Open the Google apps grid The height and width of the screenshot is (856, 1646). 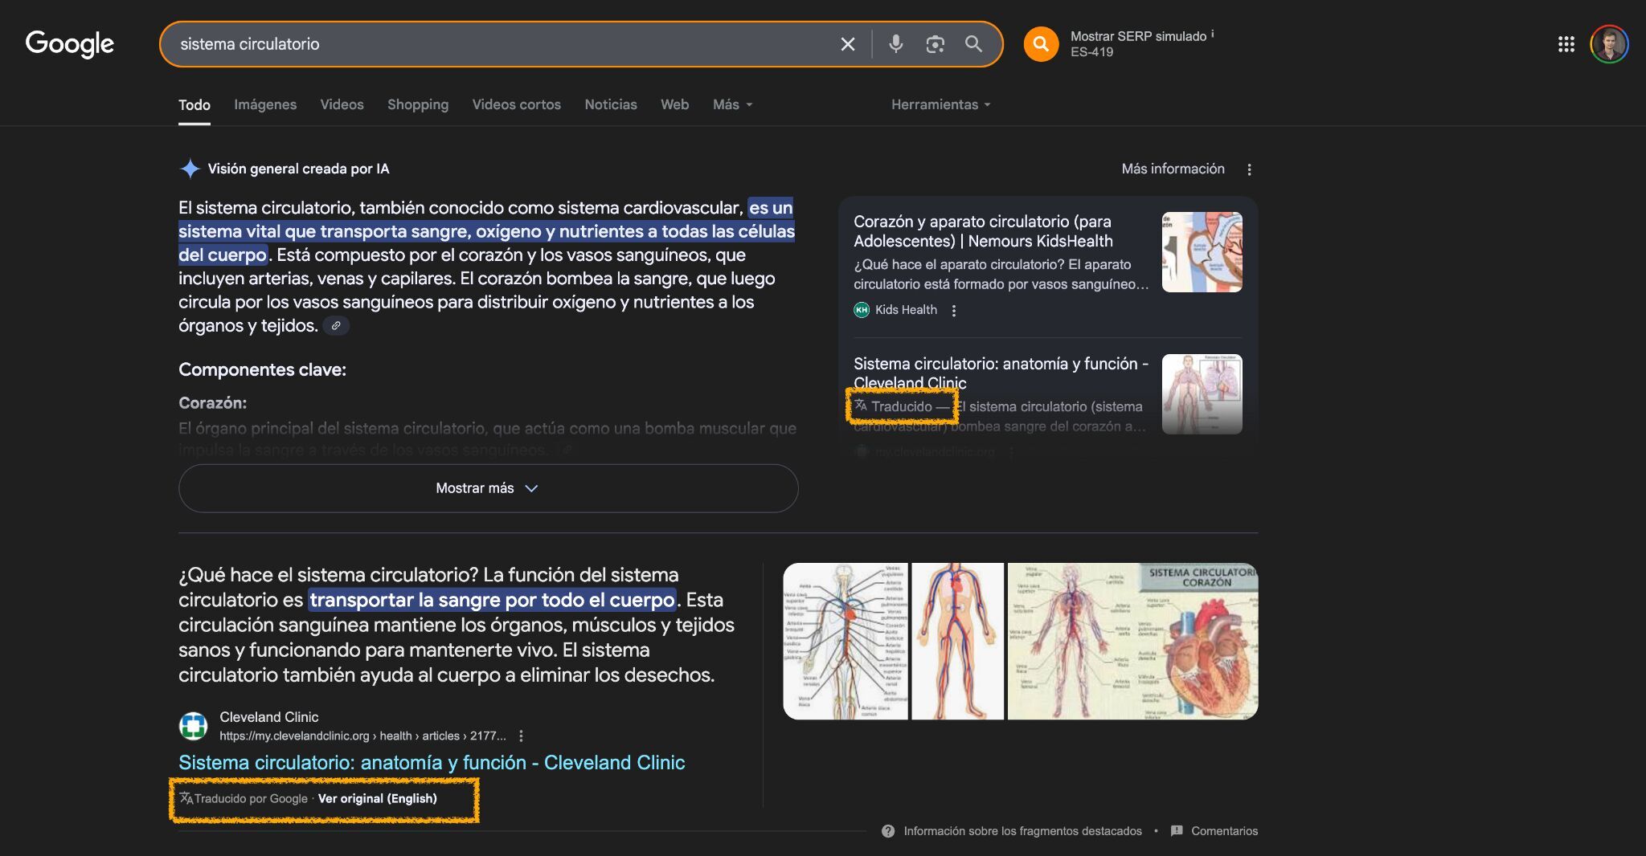point(1567,44)
